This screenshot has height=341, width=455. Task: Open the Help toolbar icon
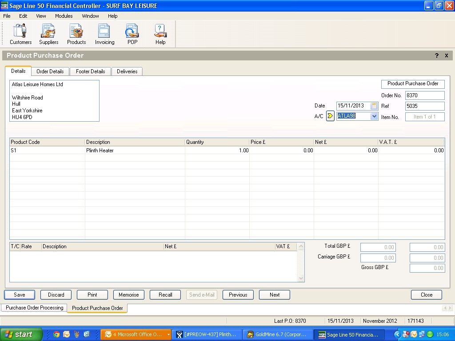coord(160,34)
